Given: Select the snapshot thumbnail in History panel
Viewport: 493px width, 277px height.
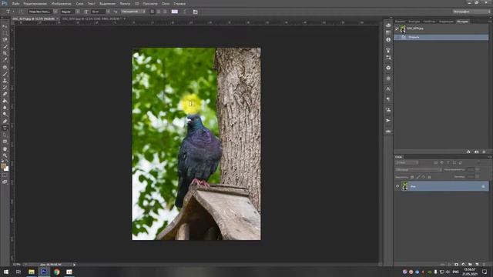Looking at the screenshot, I should click(x=403, y=28).
